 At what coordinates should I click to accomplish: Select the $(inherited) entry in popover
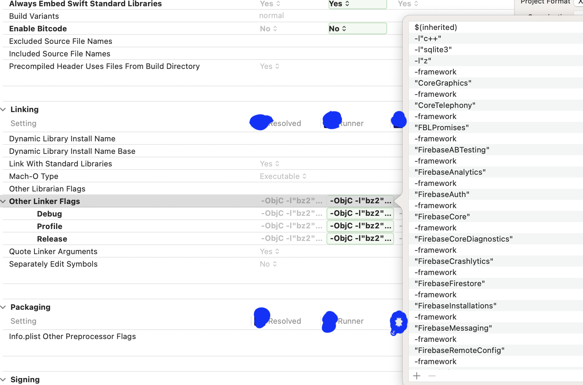(x=496, y=27)
